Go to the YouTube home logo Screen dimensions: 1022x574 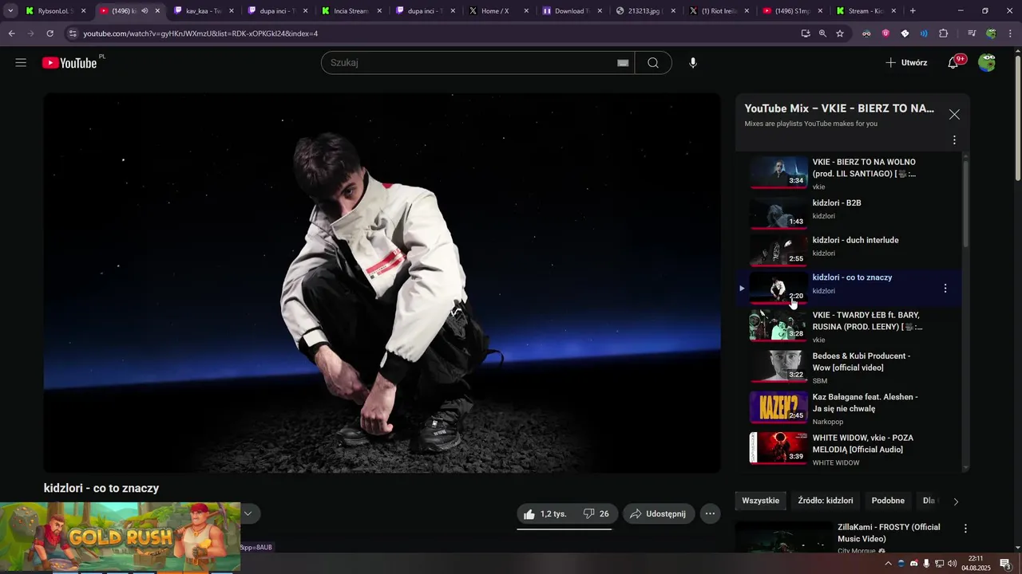click(x=69, y=63)
